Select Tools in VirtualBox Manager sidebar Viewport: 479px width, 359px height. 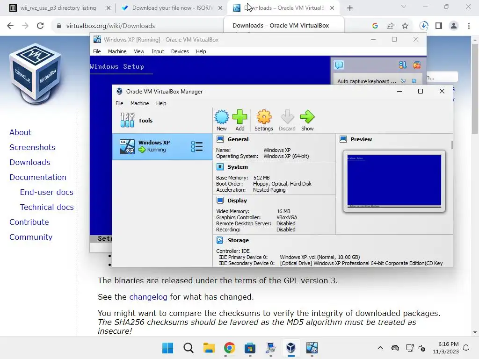162,120
